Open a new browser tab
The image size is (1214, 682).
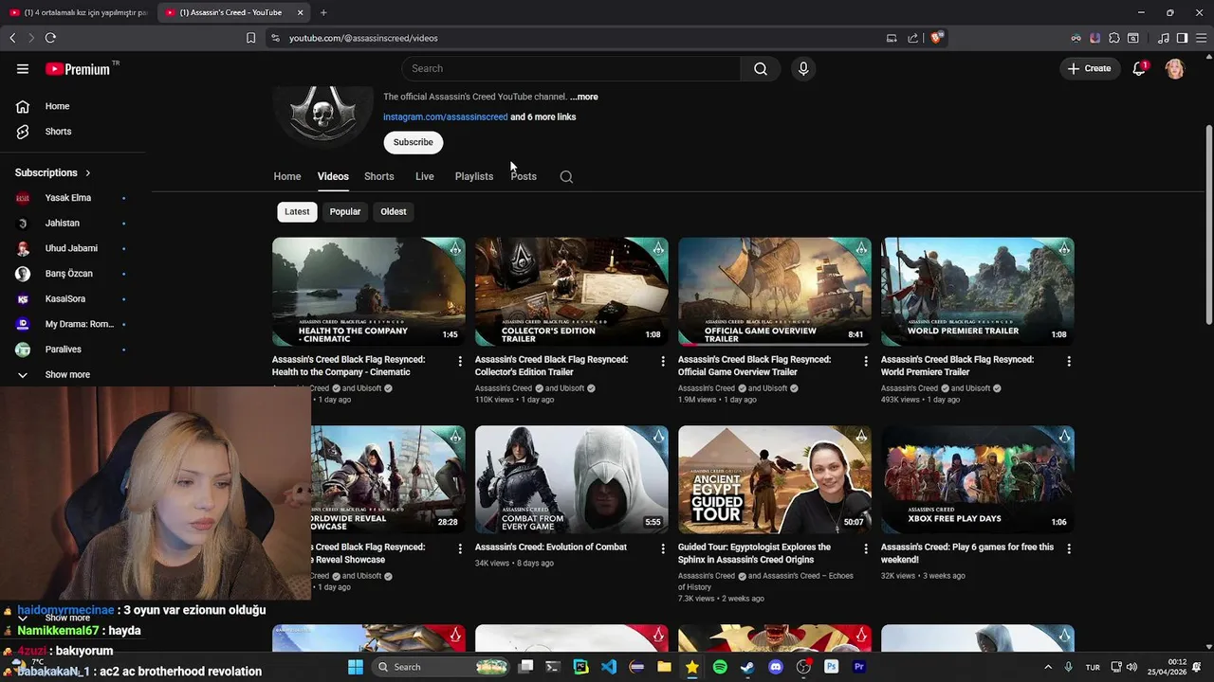[x=323, y=12]
